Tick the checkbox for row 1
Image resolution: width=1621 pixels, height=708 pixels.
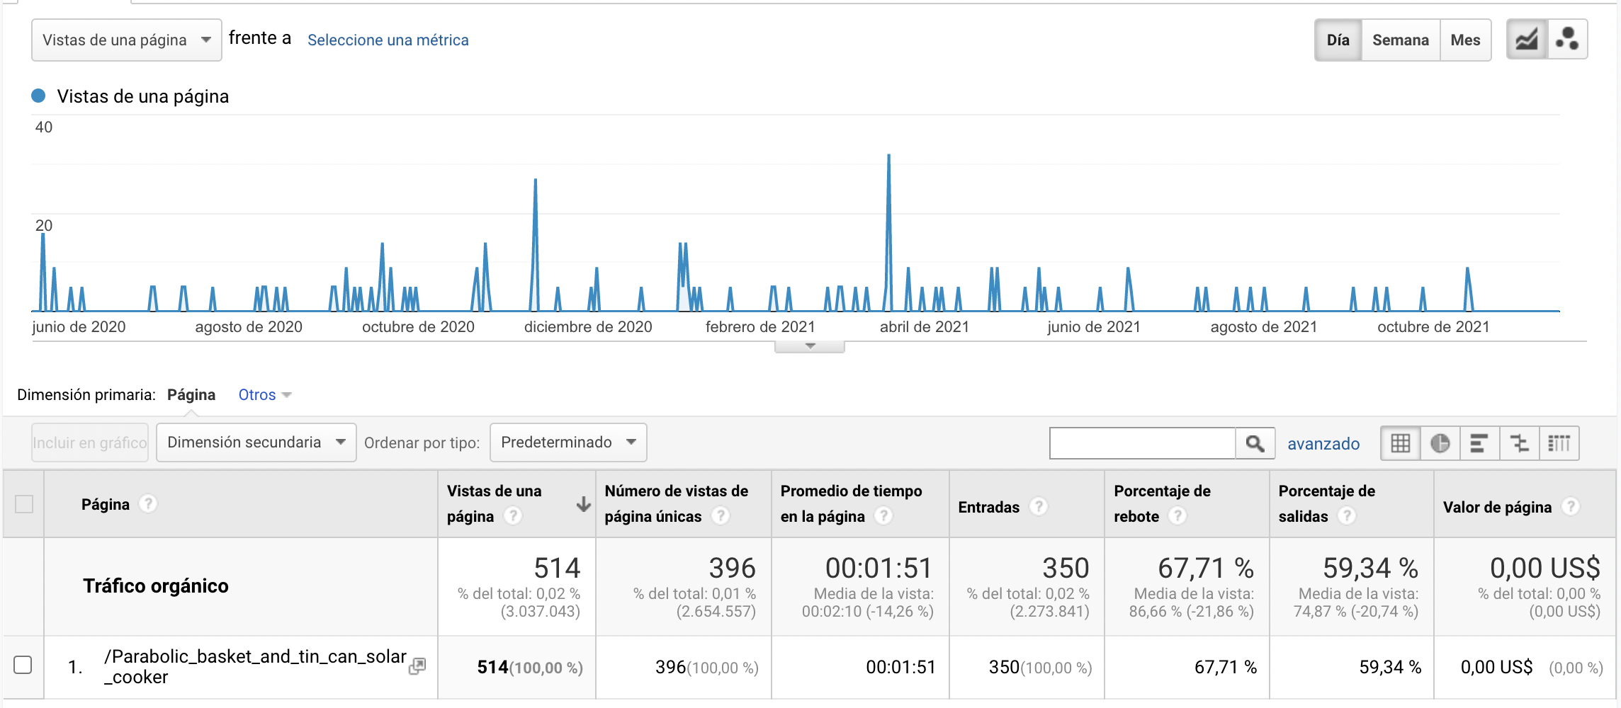[23, 666]
